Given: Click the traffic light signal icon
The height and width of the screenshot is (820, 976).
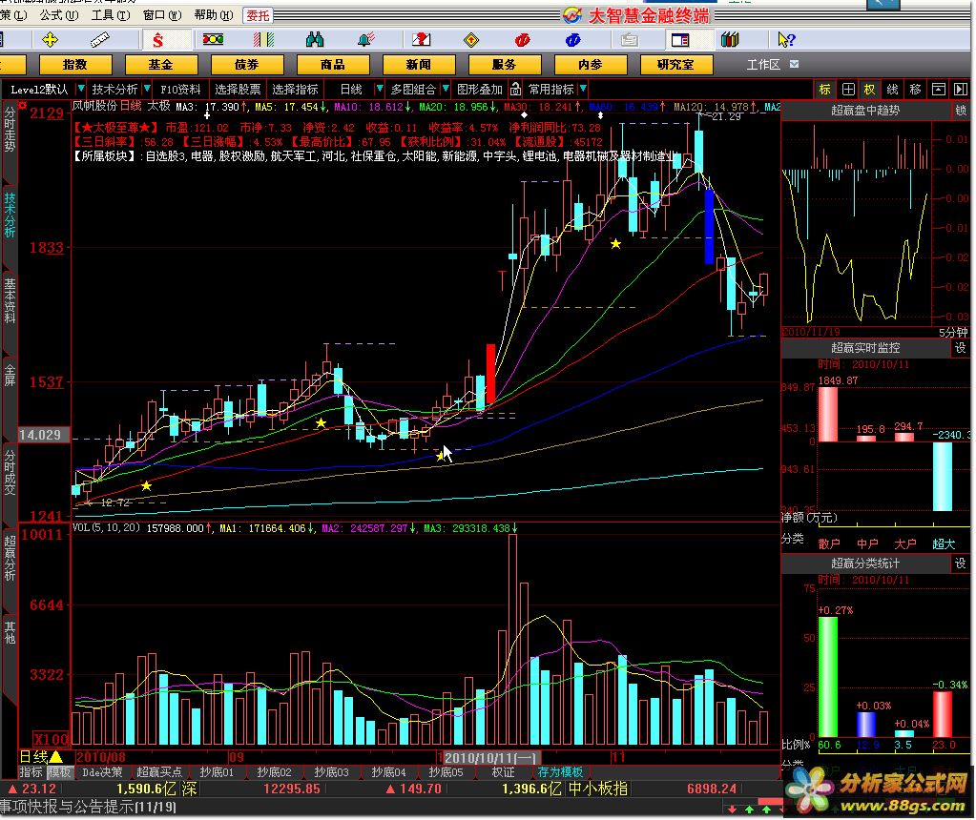Looking at the screenshot, I should click(x=213, y=40).
